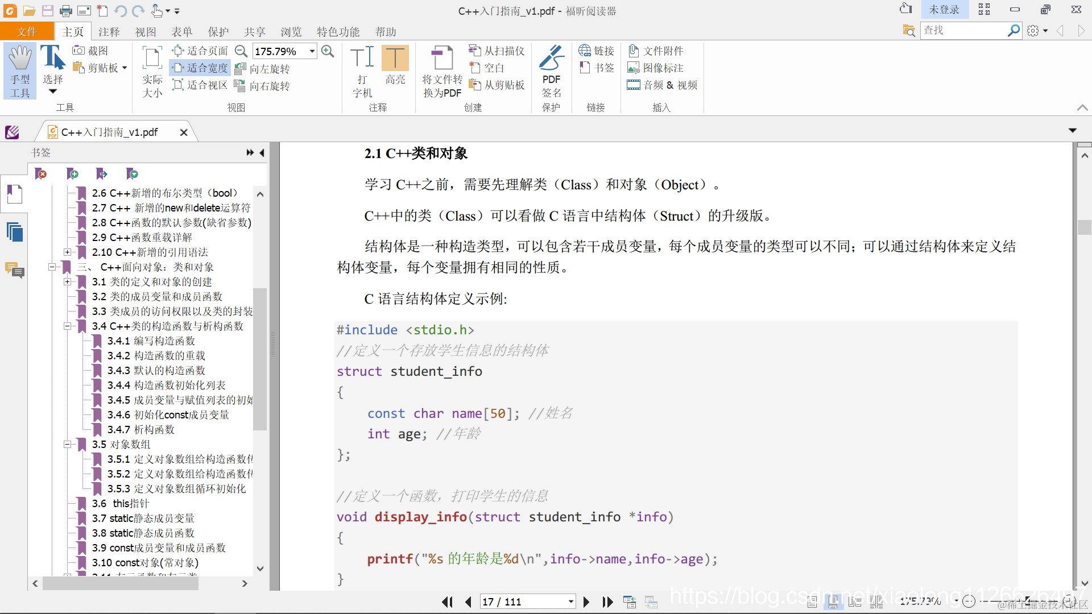Open the comments panel icon
Screen dimensions: 1092x614
[x=15, y=269]
